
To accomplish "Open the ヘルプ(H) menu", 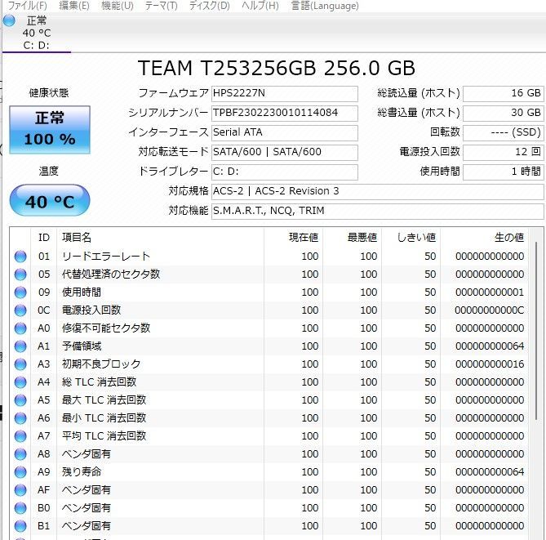I will [260, 6].
